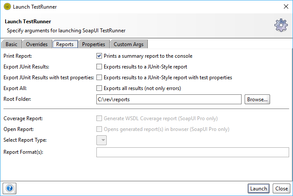Click the Report Format(s) input field

193,152
